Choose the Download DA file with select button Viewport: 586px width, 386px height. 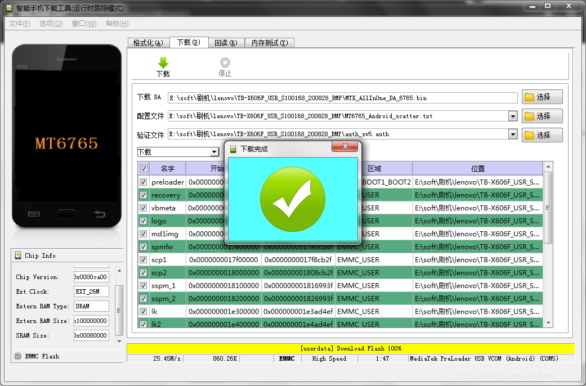pyautogui.click(x=542, y=97)
